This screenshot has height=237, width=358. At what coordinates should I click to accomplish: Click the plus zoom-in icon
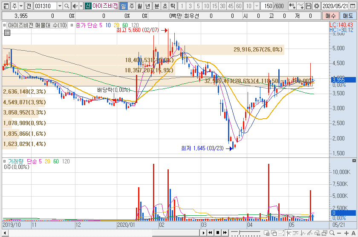346,233
